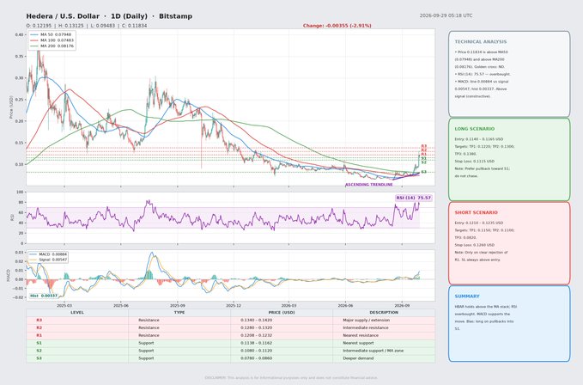Click 'Stop Loss: 0.1260 USD' in Short Scenario
The image size is (583, 385).
[475, 245]
